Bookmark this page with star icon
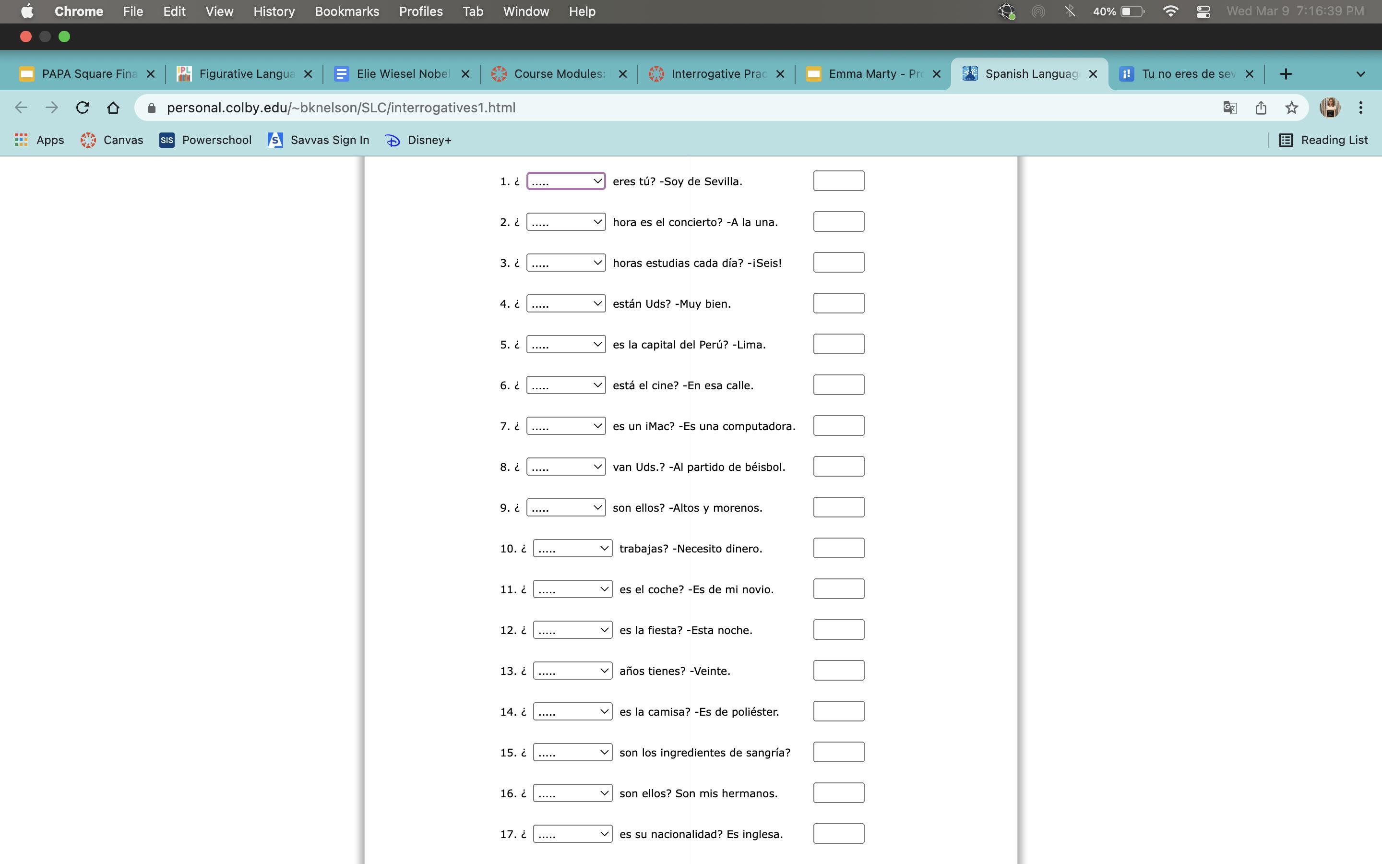This screenshot has width=1382, height=864. [1291, 108]
